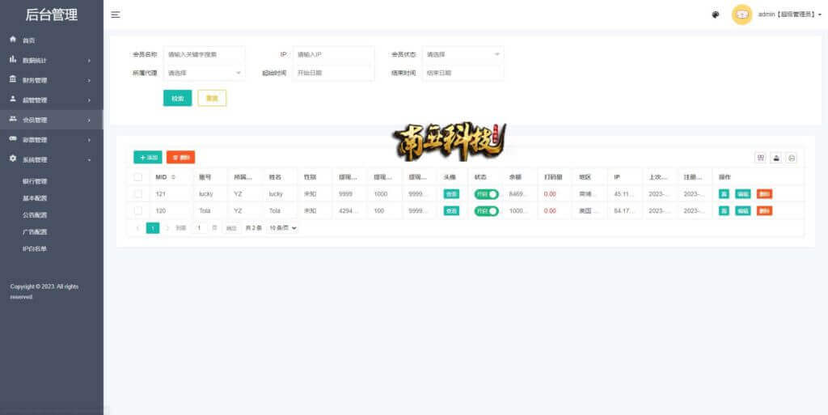Image resolution: width=828 pixels, height=415 pixels.
Task: Expand the 数据统计 menu chevron
Action: (89, 61)
